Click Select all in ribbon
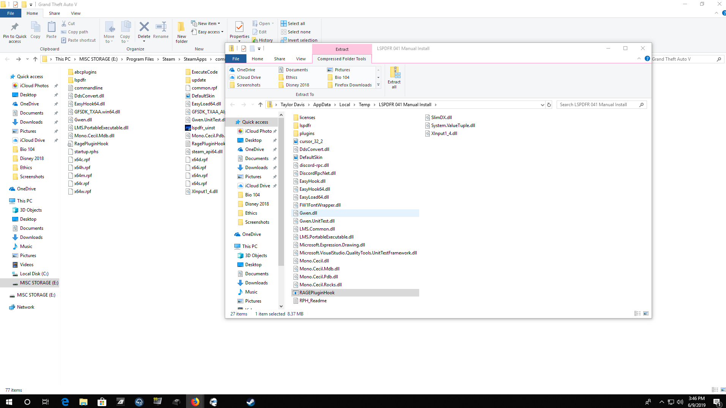Viewport: 726px width, 408px height. [x=293, y=24]
